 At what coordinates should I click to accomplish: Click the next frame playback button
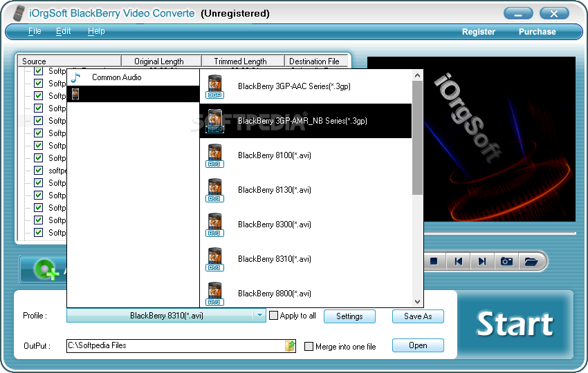pos(482,261)
